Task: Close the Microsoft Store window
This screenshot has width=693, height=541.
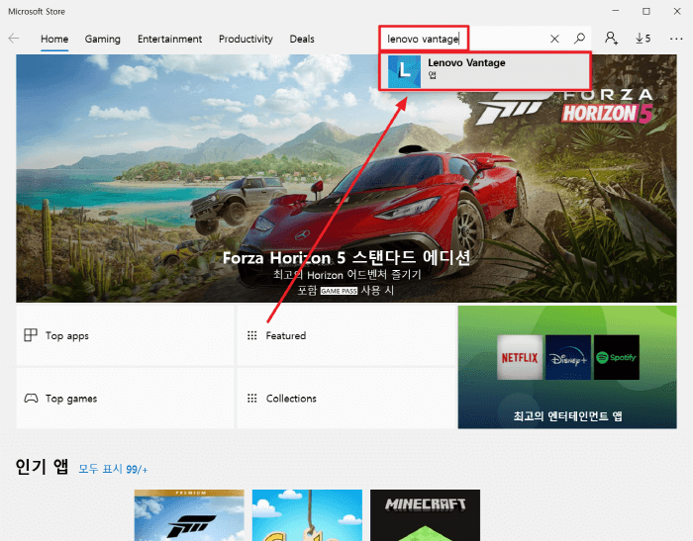Action: (677, 11)
